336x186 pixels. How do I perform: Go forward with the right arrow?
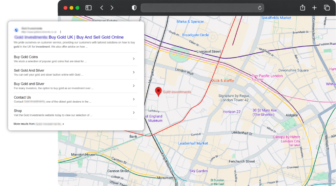(112, 8)
